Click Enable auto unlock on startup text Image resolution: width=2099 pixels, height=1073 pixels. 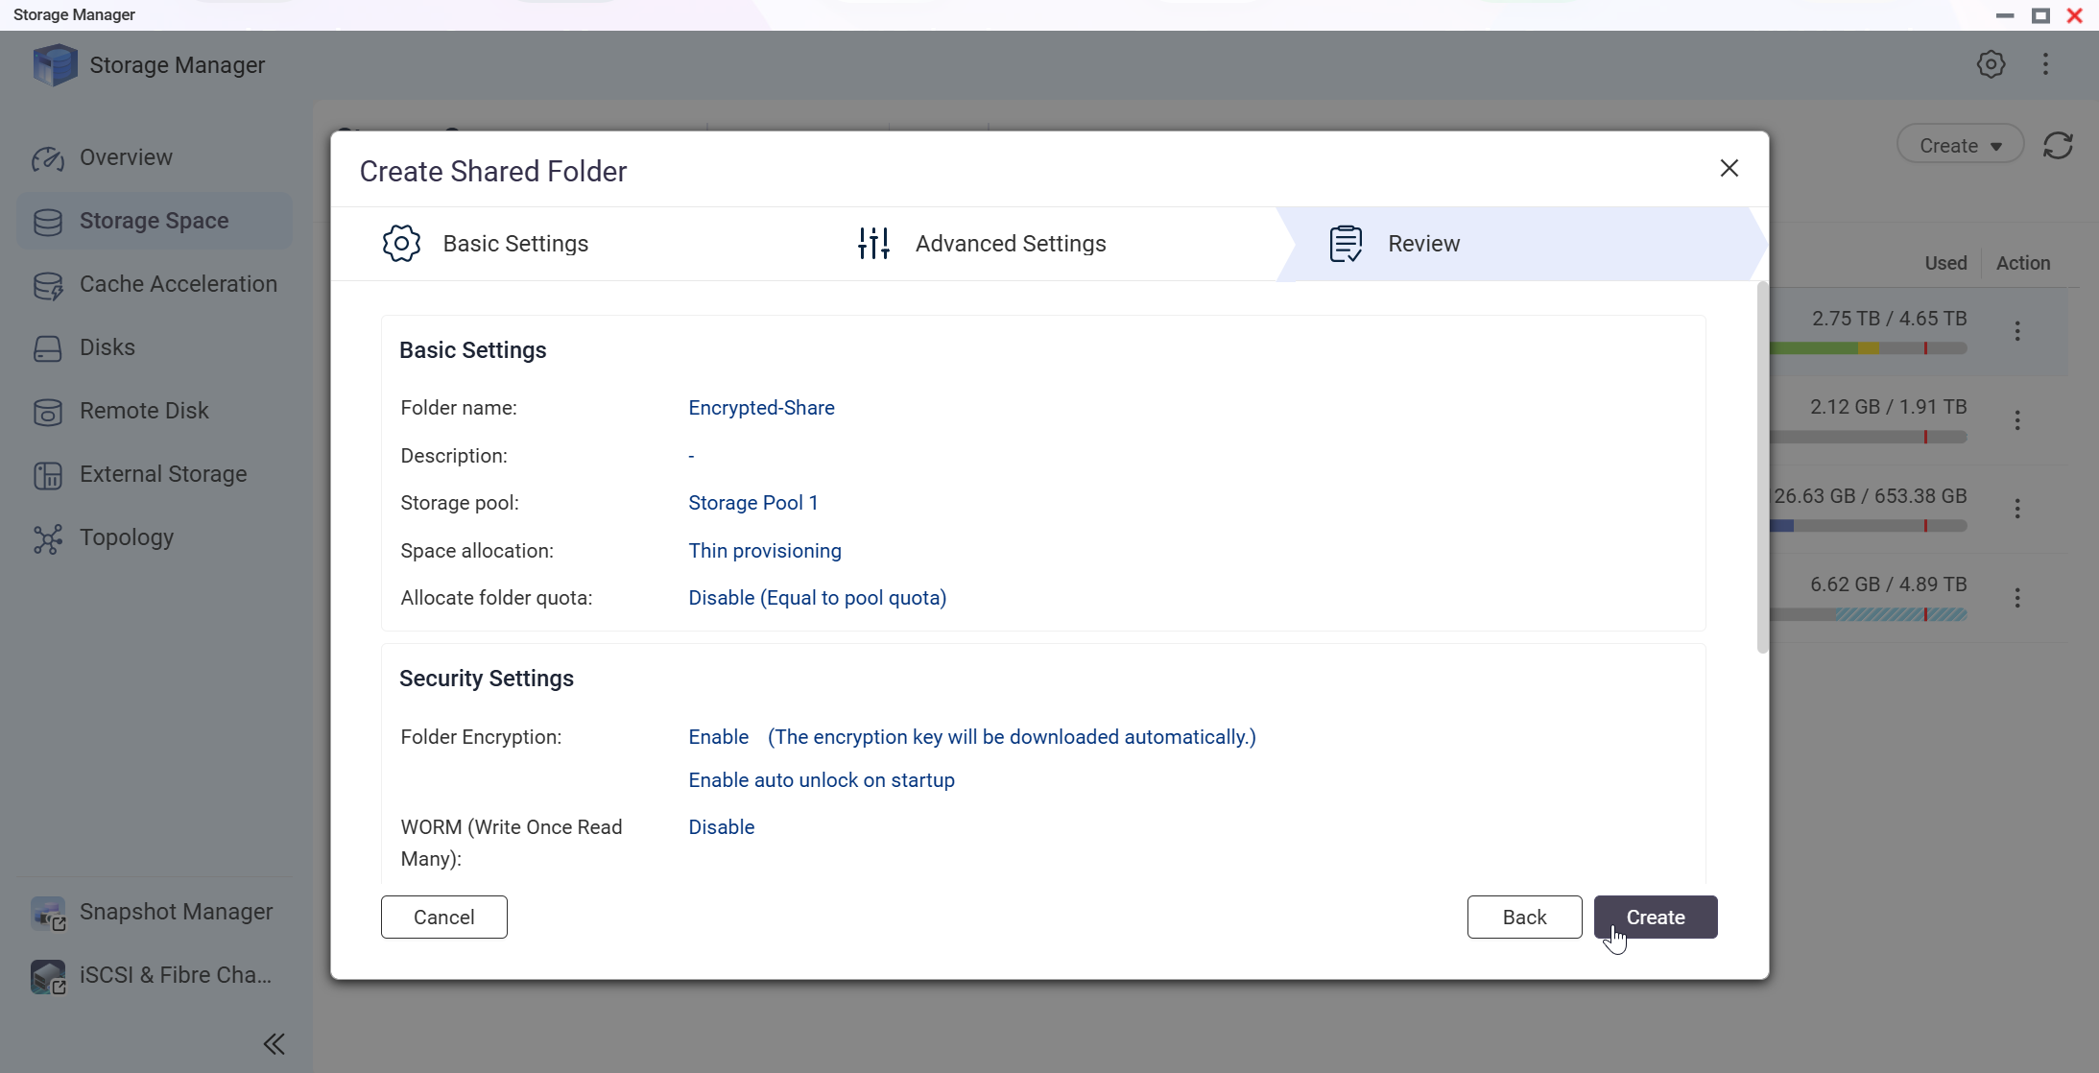822,780
